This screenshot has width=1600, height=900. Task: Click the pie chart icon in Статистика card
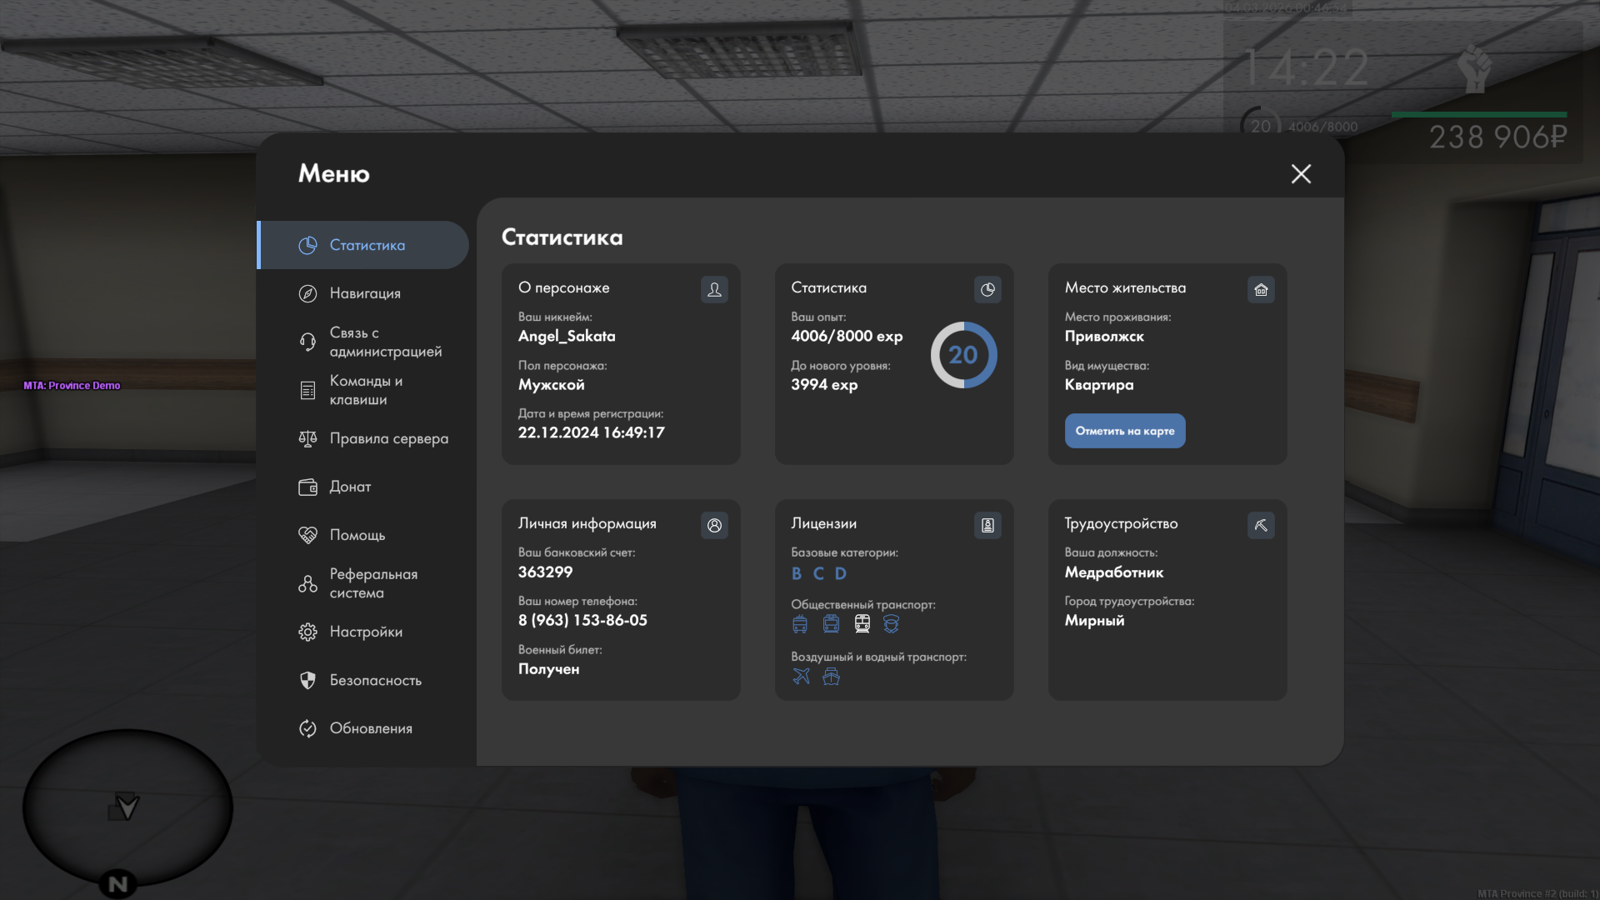pos(987,289)
